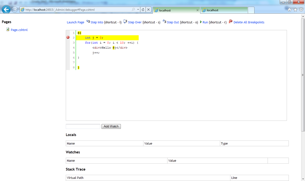305x181 pixels.
Task: Switch to the first localhost tab
Action: [x=175, y=10]
